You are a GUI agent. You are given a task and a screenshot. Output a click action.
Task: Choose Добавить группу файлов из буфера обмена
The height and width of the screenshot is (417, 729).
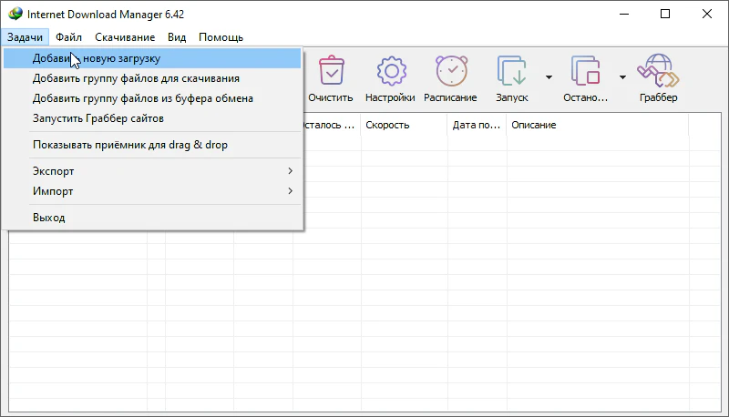tap(142, 98)
